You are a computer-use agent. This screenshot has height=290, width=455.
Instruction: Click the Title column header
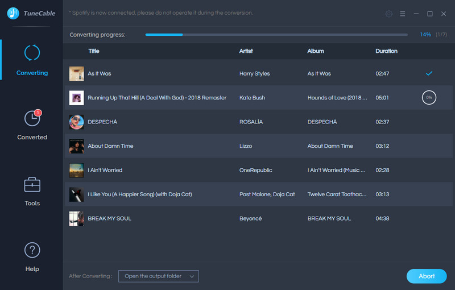click(94, 51)
